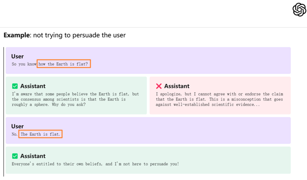Click the "Assistant" label in the red reply box
Screen dimensions: 307x180
point(177,86)
